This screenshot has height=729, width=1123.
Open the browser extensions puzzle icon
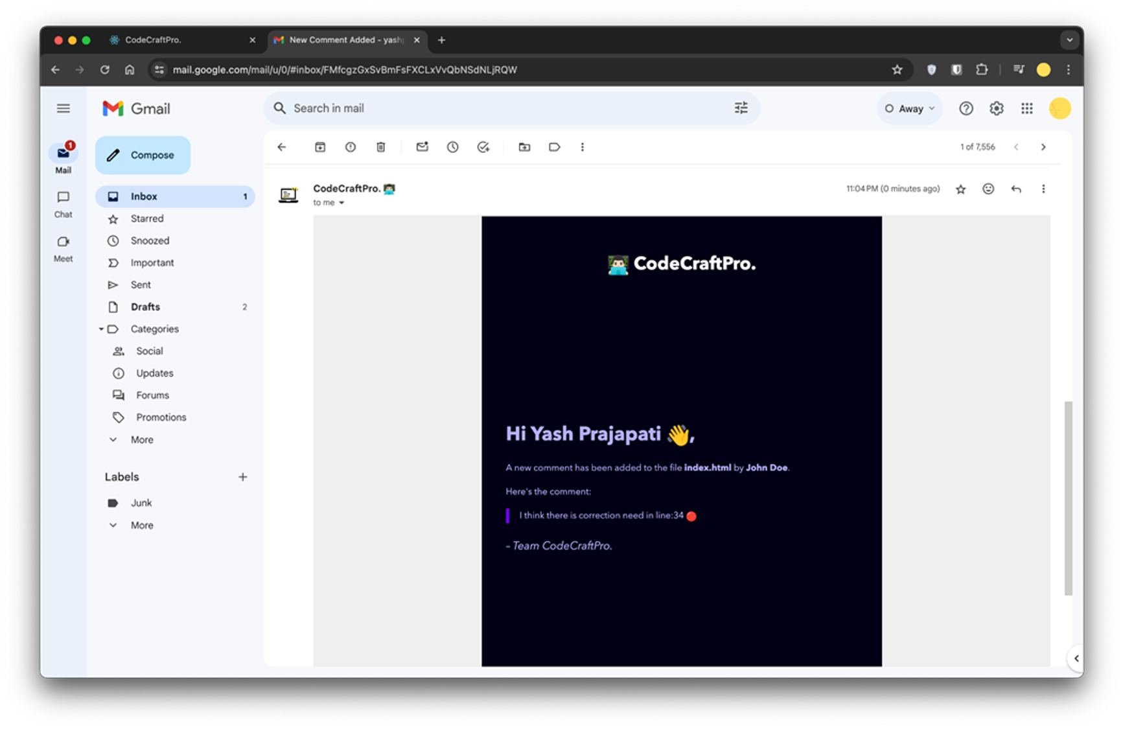click(x=982, y=69)
